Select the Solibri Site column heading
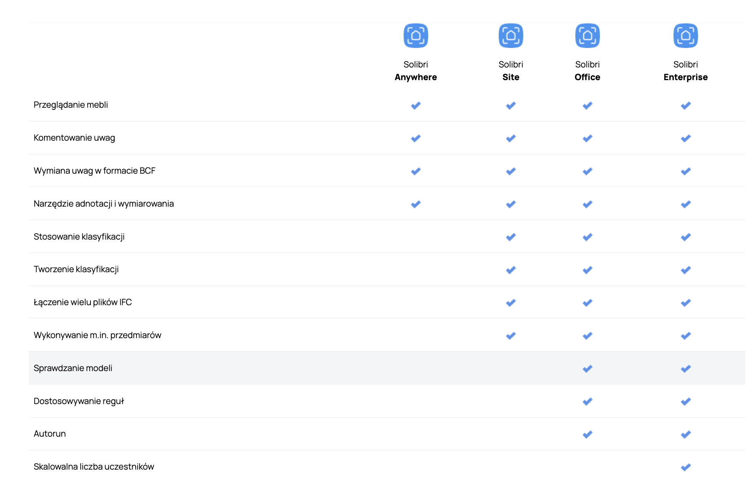The height and width of the screenshot is (493, 749). [511, 71]
